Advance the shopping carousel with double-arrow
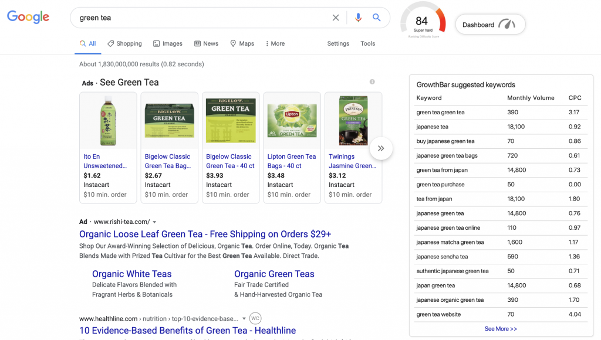The height and width of the screenshot is (340, 601). 381,148
